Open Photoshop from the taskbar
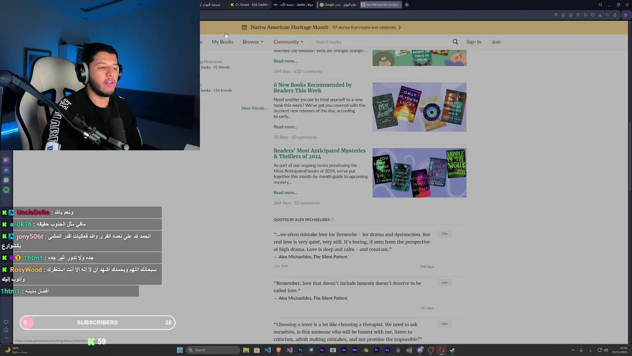The image size is (632, 356). [x=300, y=350]
